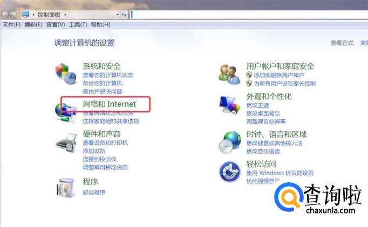Open the 网络和 Internet category link
The height and width of the screenshot is (227, 368).
[110, 104]
